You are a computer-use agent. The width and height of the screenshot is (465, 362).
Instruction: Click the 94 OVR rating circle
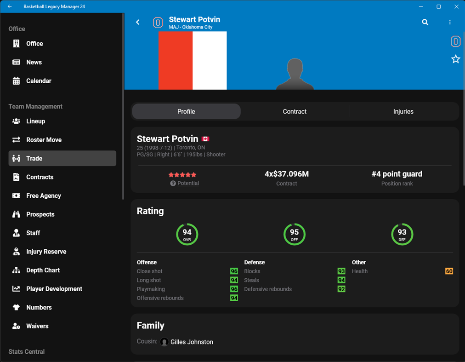187,235
